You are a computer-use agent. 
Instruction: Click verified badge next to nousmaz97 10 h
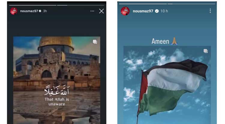click(x=157, y=11)
